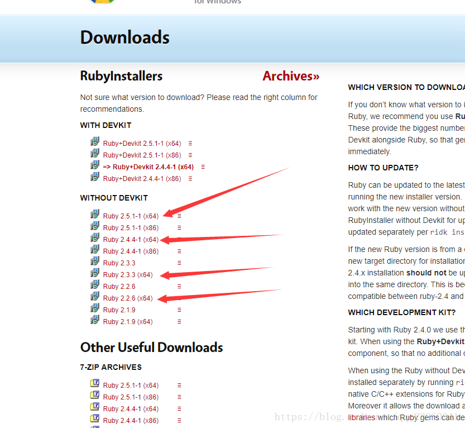The width and height of the screenshot is (465, 428).
Task: Download Ruby+Devkit 2.4.4-1 (x86)
Action: tap(142, 179)
